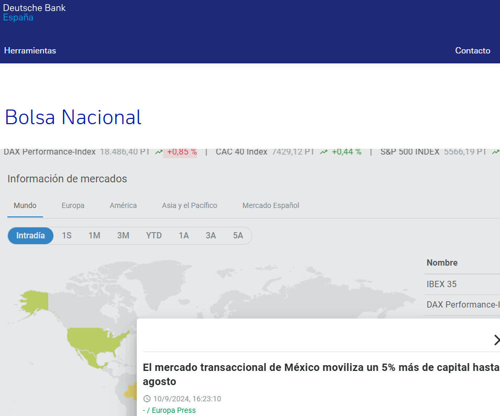
Task: Open the Herramientas menu
Action: [x=30, y=51]
